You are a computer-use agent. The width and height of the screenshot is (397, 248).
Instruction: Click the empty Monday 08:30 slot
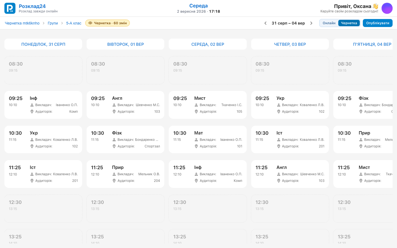click(43, 70)
